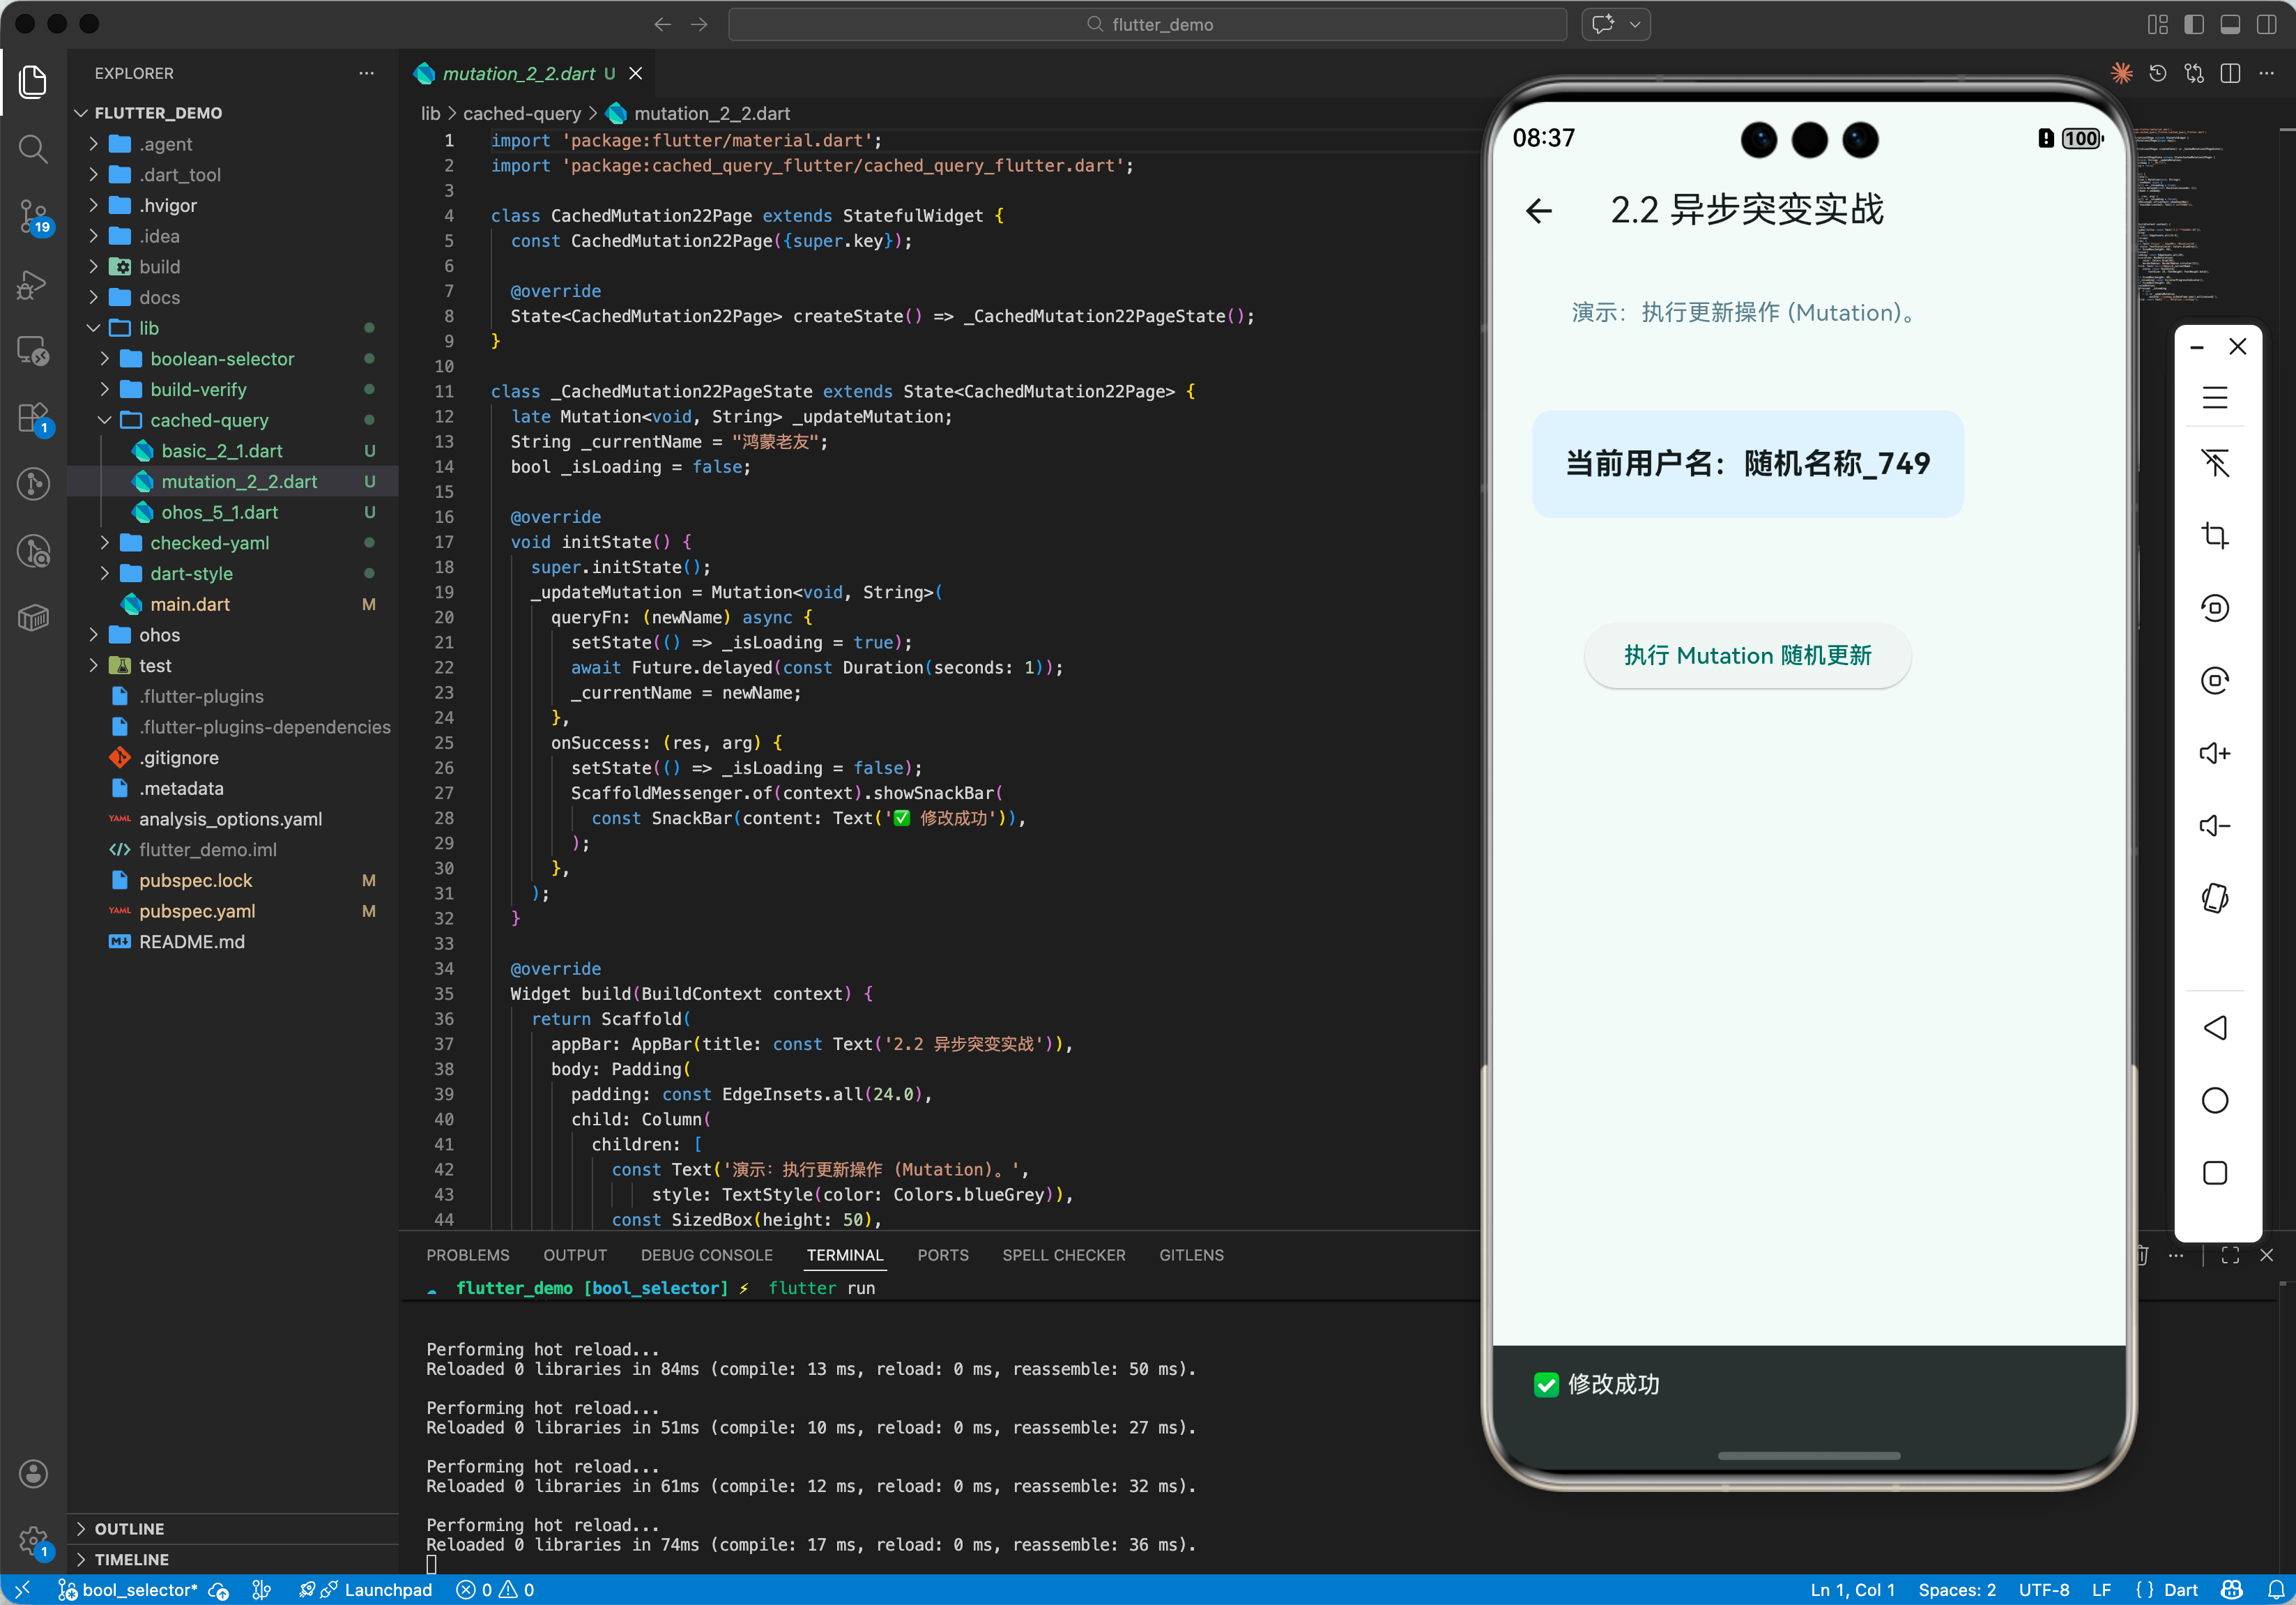
Task: Switch to the PROBLEMS panel tab
Action: click(467, 1255)
